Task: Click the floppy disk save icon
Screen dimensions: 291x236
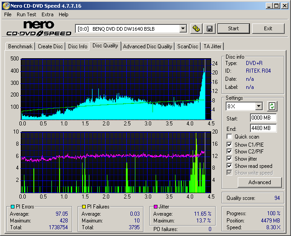Action: pyautogui.click(x=209, y=28)
